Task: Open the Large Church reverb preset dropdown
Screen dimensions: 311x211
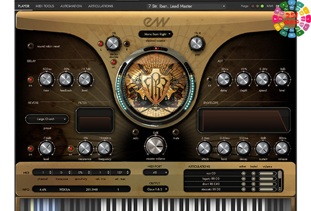Action: tap(47, 119)
